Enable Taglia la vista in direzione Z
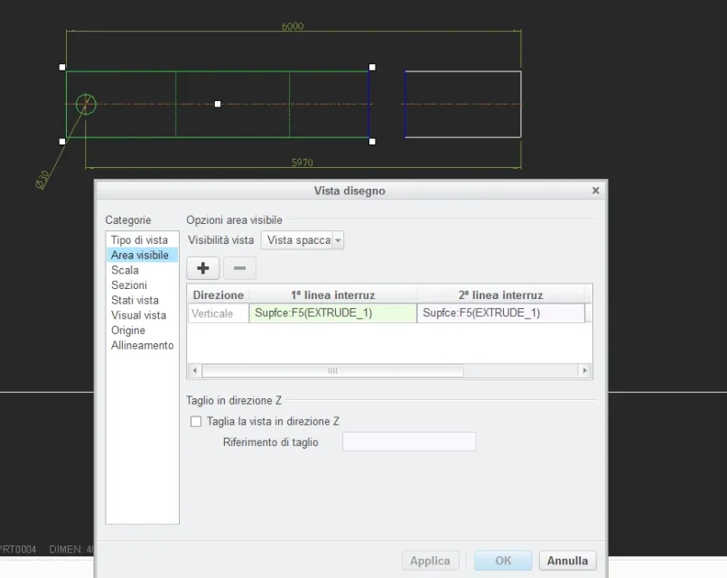Viewport: 727px width, 578px height. point(196,422)
